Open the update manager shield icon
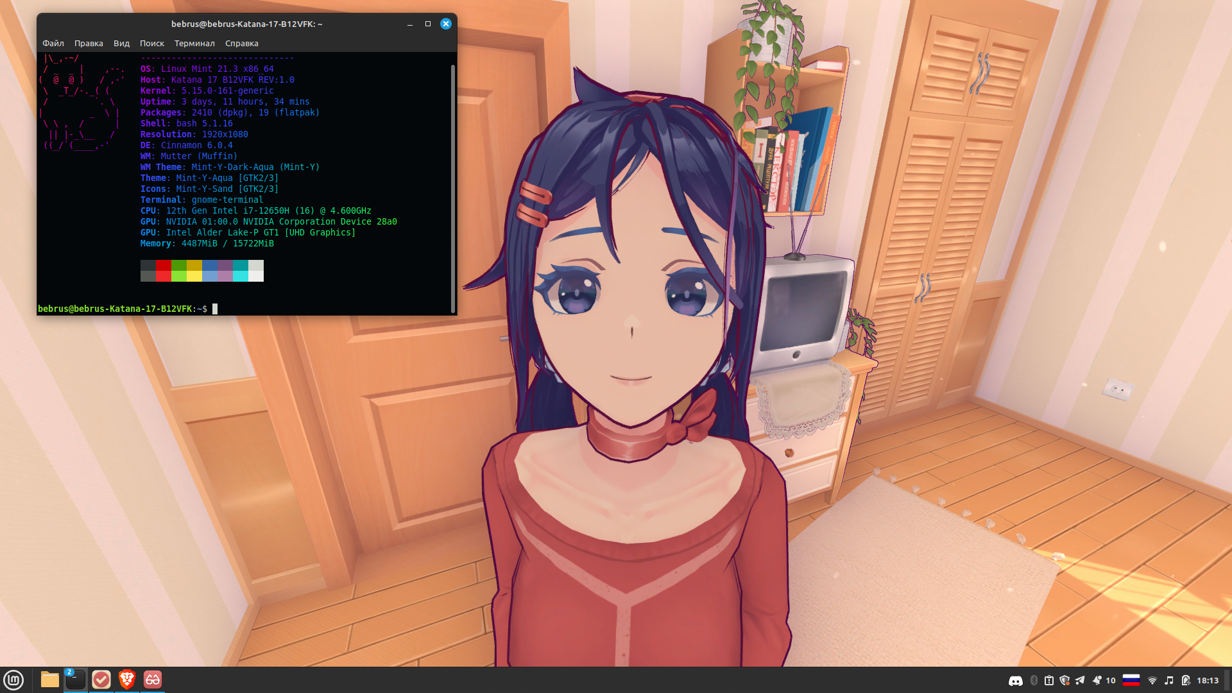This screenshot has height=693, width=1232. pyautogui.click(x=1065, y=681)
